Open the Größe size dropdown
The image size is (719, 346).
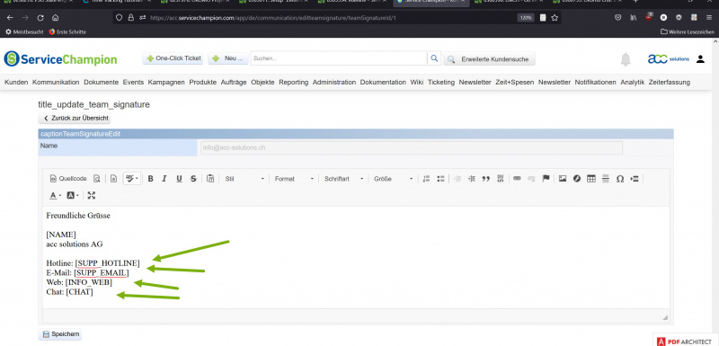tap(394, 179)
